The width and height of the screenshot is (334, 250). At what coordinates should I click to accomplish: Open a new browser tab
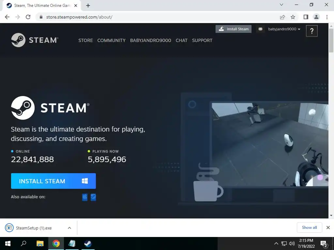point(88,6)
